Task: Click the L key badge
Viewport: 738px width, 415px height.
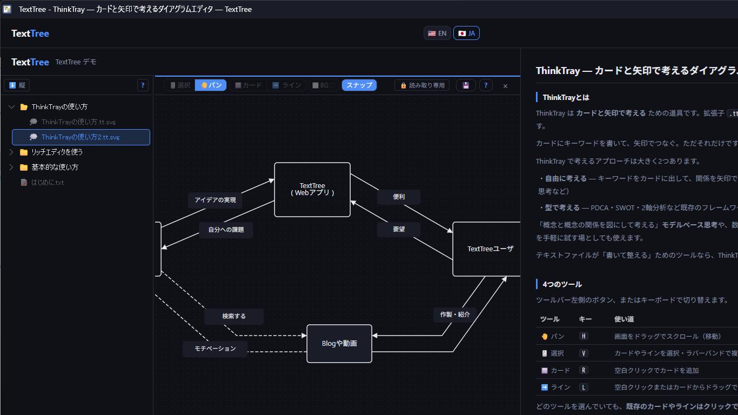Action: click(583, 387)
